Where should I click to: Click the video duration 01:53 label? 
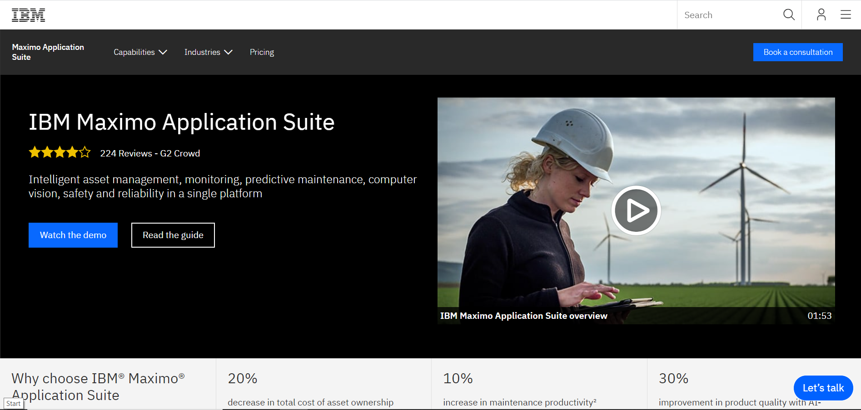click(x=820, y=316)
